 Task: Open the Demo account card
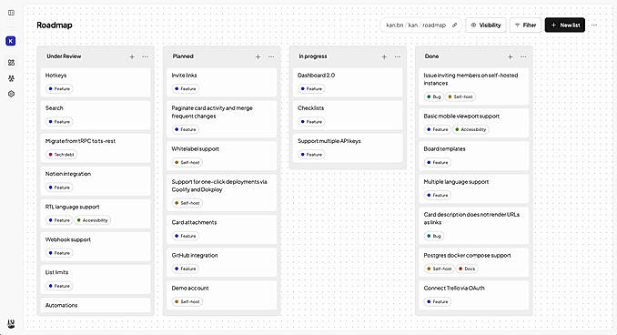click(x=221, y=295)
